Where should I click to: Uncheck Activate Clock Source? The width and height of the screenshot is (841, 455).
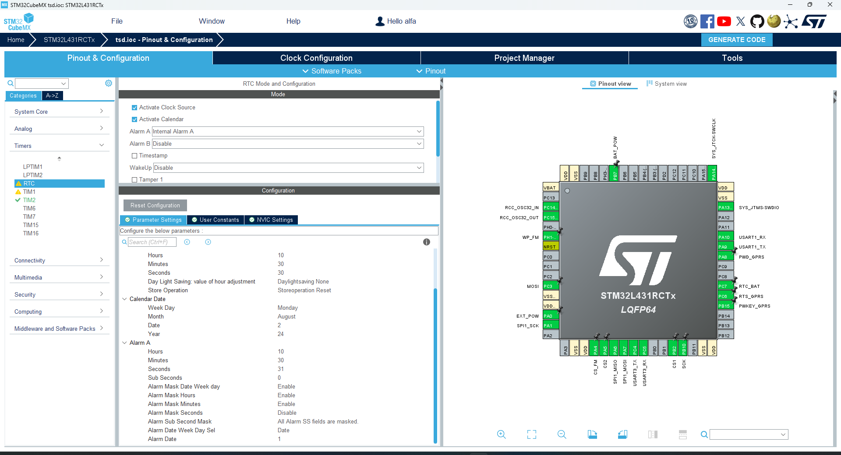(134, 108)
